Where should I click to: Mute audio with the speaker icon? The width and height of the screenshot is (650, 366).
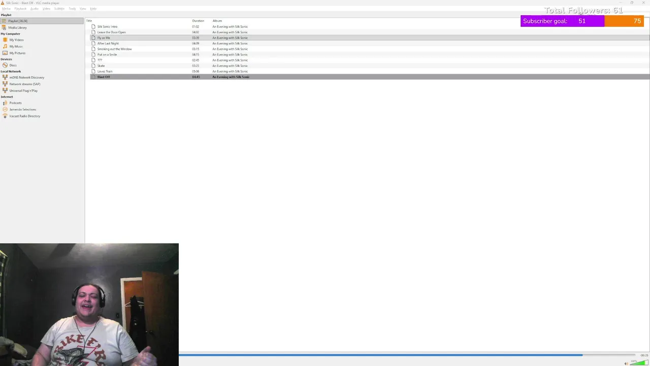[x=626, y=363]
